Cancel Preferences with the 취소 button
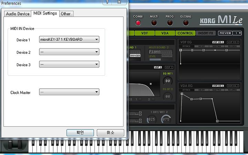 pyautogui.click(x=111, y=133)
